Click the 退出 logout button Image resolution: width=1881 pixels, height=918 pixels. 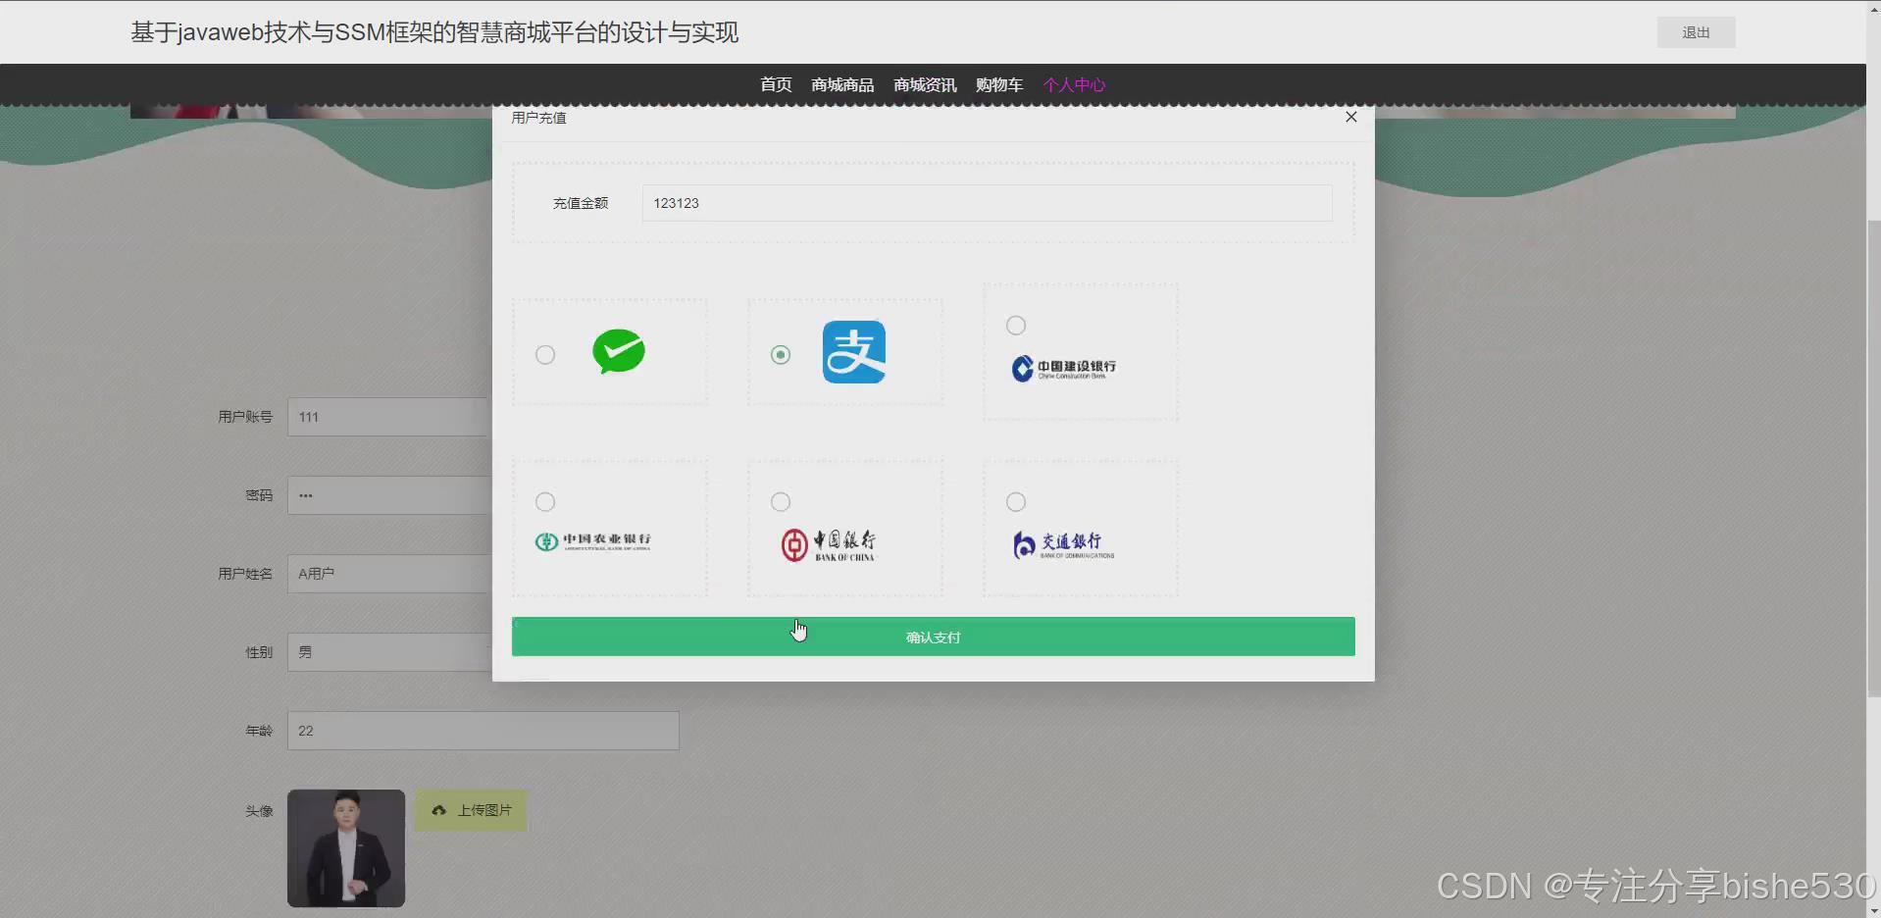[1697, 32]
